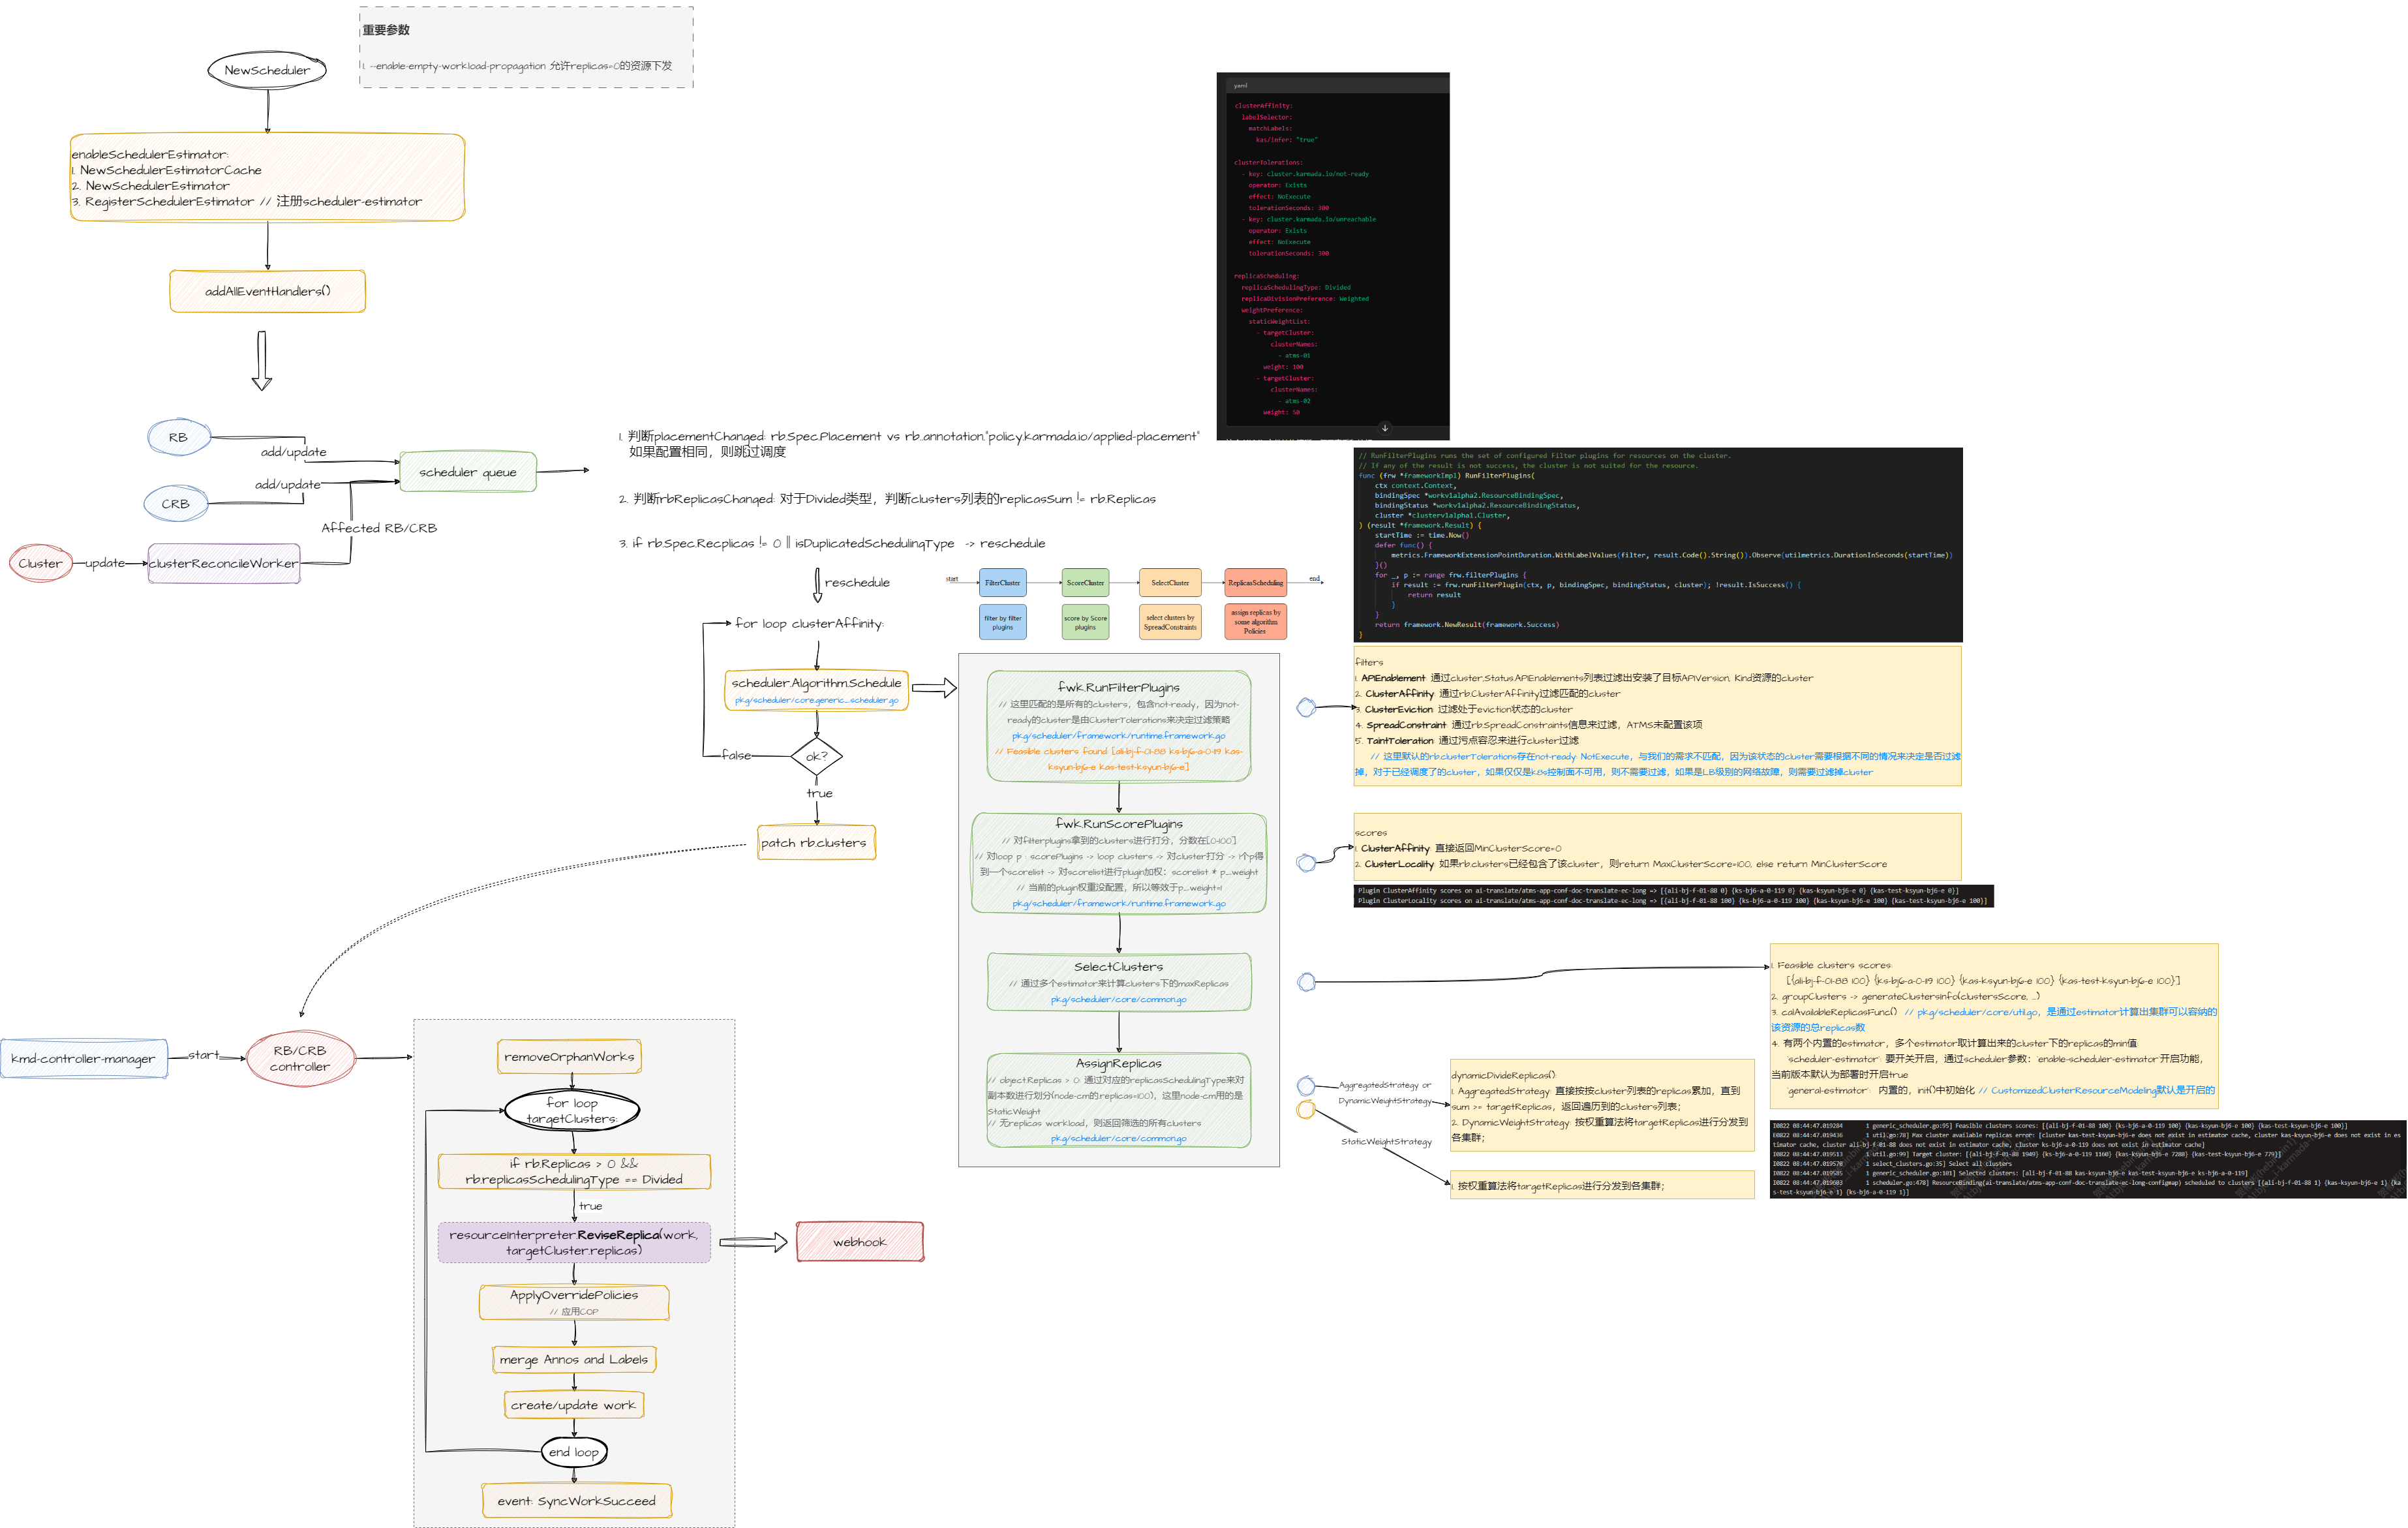Click the hollow arrow right of scheduler.Algorithm.Schedule
The image size is (2408, 1528).
934,688
